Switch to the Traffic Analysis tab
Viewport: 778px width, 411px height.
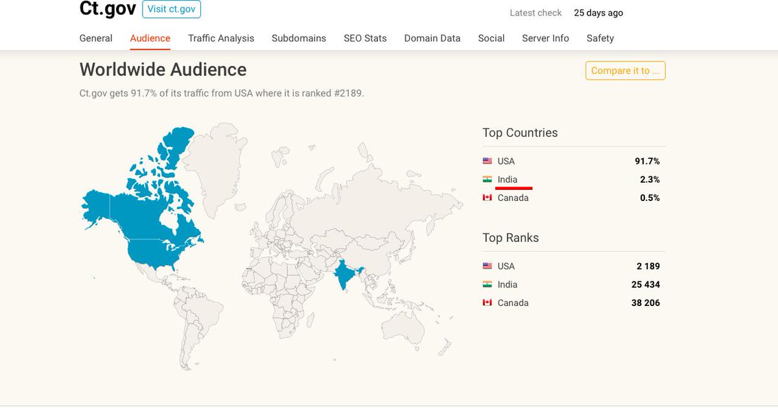221,38
